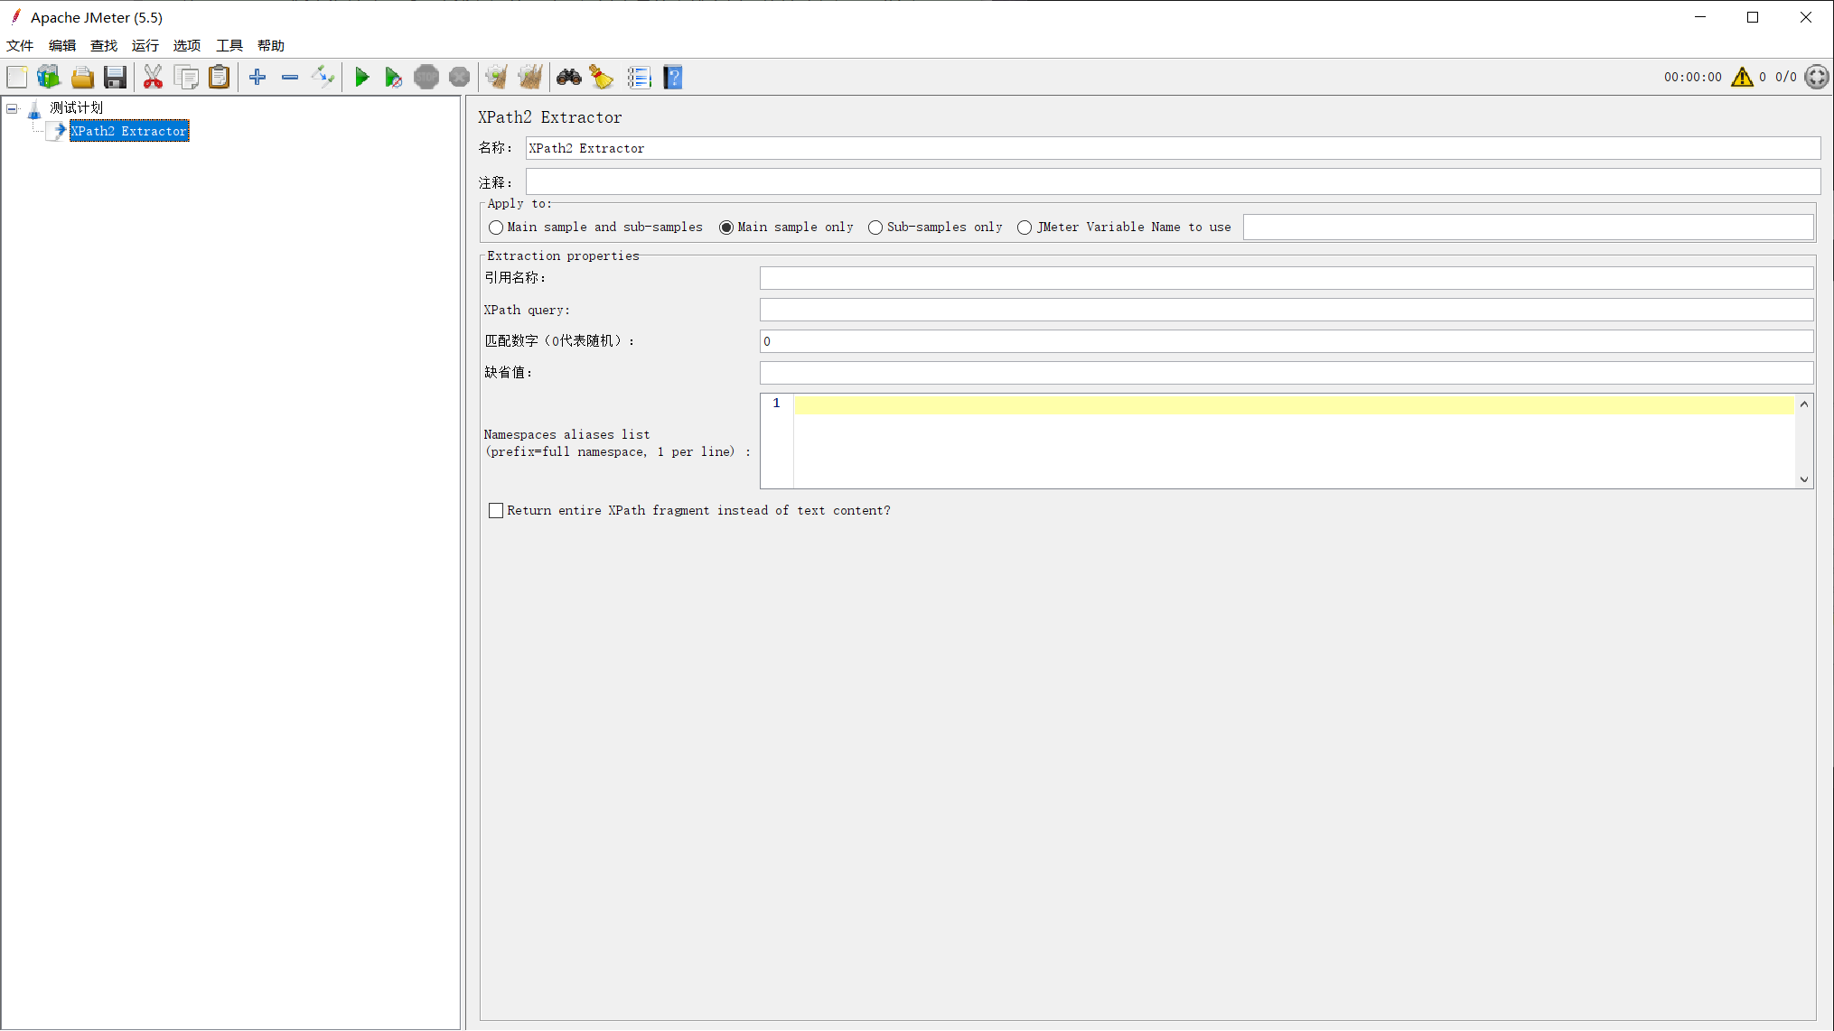Image resolution: width=1834 pixels, height=1031 pixels.
Task: Enable Return entire XPath fragment checkbox
Action: click(496, 510)
